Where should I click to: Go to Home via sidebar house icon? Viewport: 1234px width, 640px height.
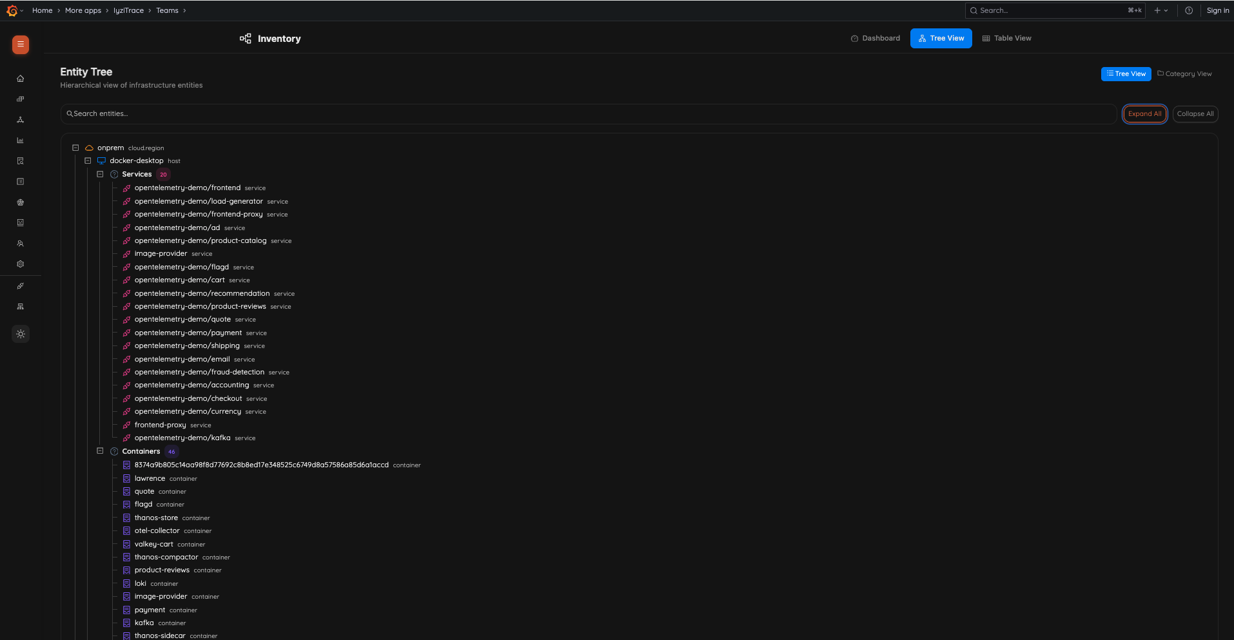coord(21,79)
